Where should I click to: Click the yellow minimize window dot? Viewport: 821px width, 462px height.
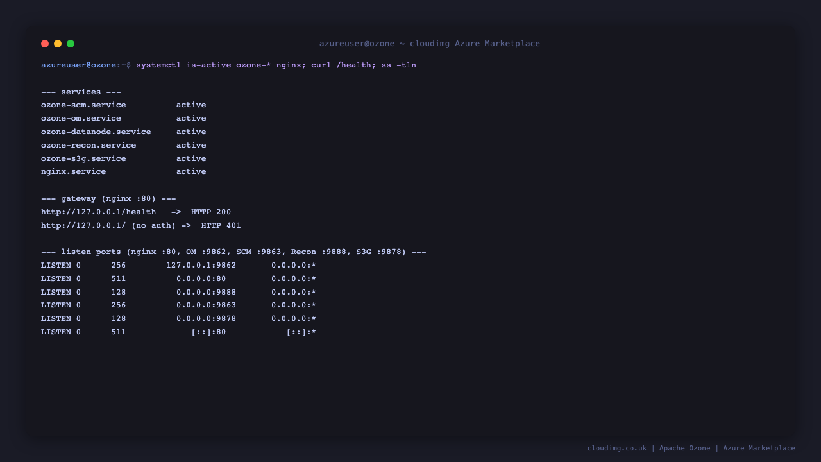[x=58, y=44]
